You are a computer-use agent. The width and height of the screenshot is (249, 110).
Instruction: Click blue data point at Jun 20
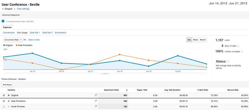(x=178, y=56)
